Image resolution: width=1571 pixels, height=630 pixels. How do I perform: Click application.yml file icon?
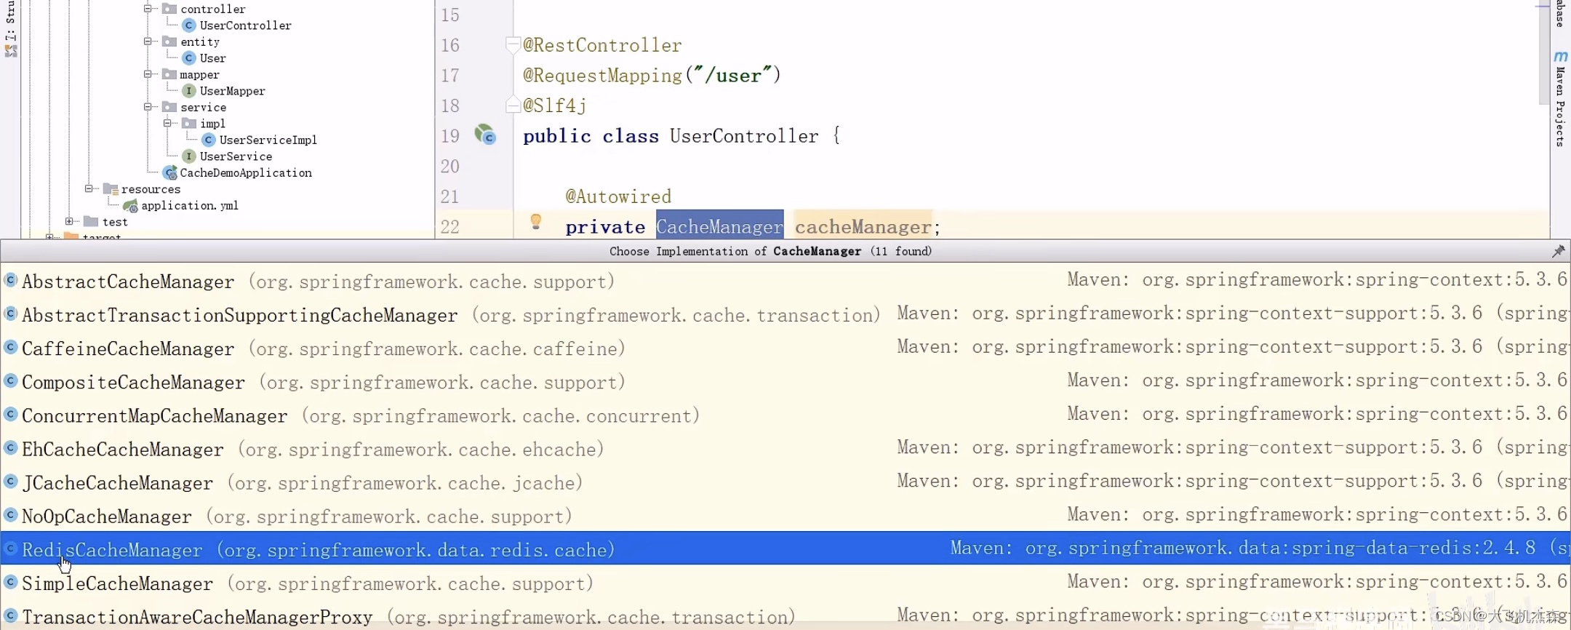click(x=131, y=206)
